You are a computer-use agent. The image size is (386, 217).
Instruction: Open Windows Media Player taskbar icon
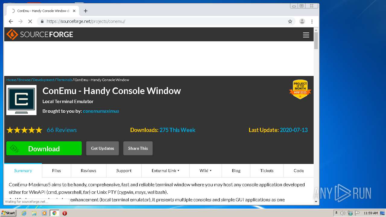(44, 213)
